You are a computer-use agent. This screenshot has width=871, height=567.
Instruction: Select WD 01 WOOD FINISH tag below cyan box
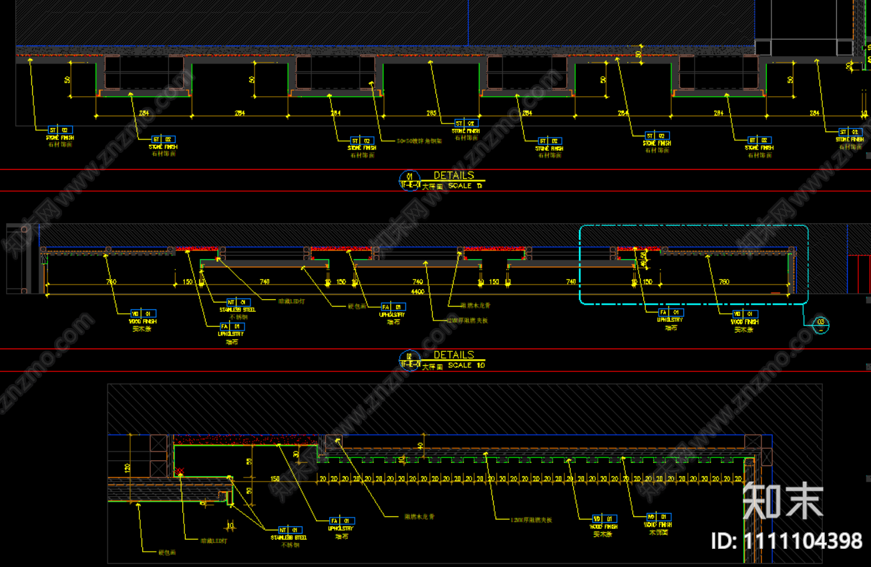click(744, 321)
